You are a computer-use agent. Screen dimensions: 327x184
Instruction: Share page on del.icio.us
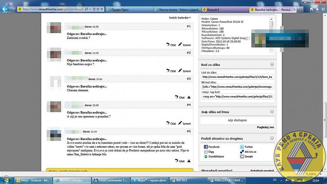coord(248,152)
